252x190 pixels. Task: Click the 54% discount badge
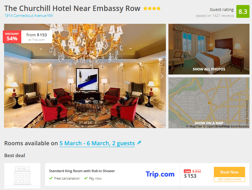(x=12, y=37)
